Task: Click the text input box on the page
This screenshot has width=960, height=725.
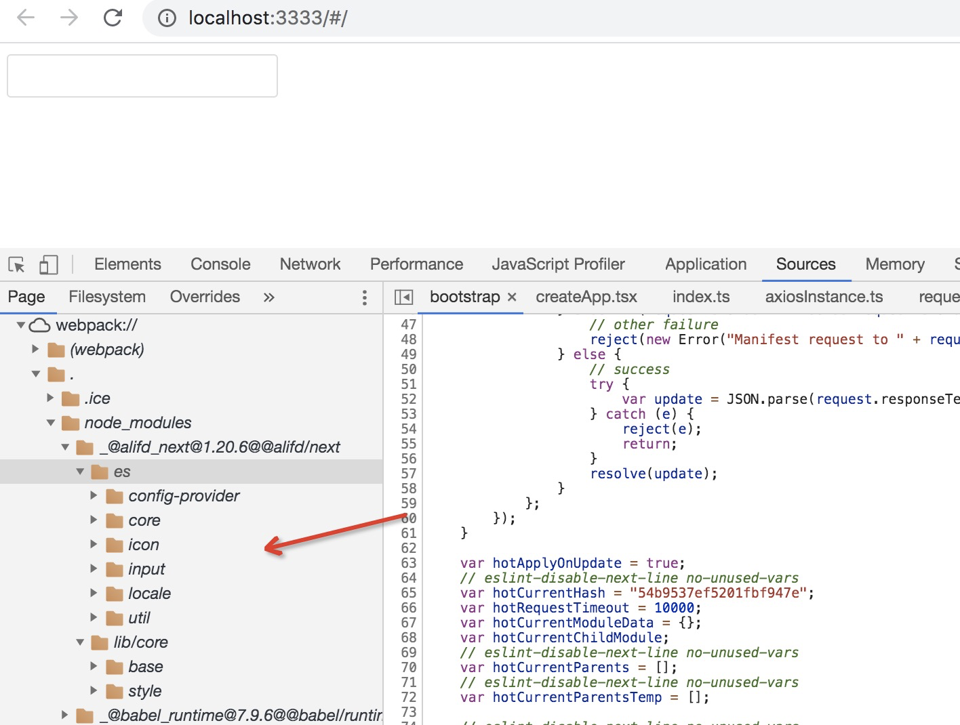Action: tap(142, 76)
